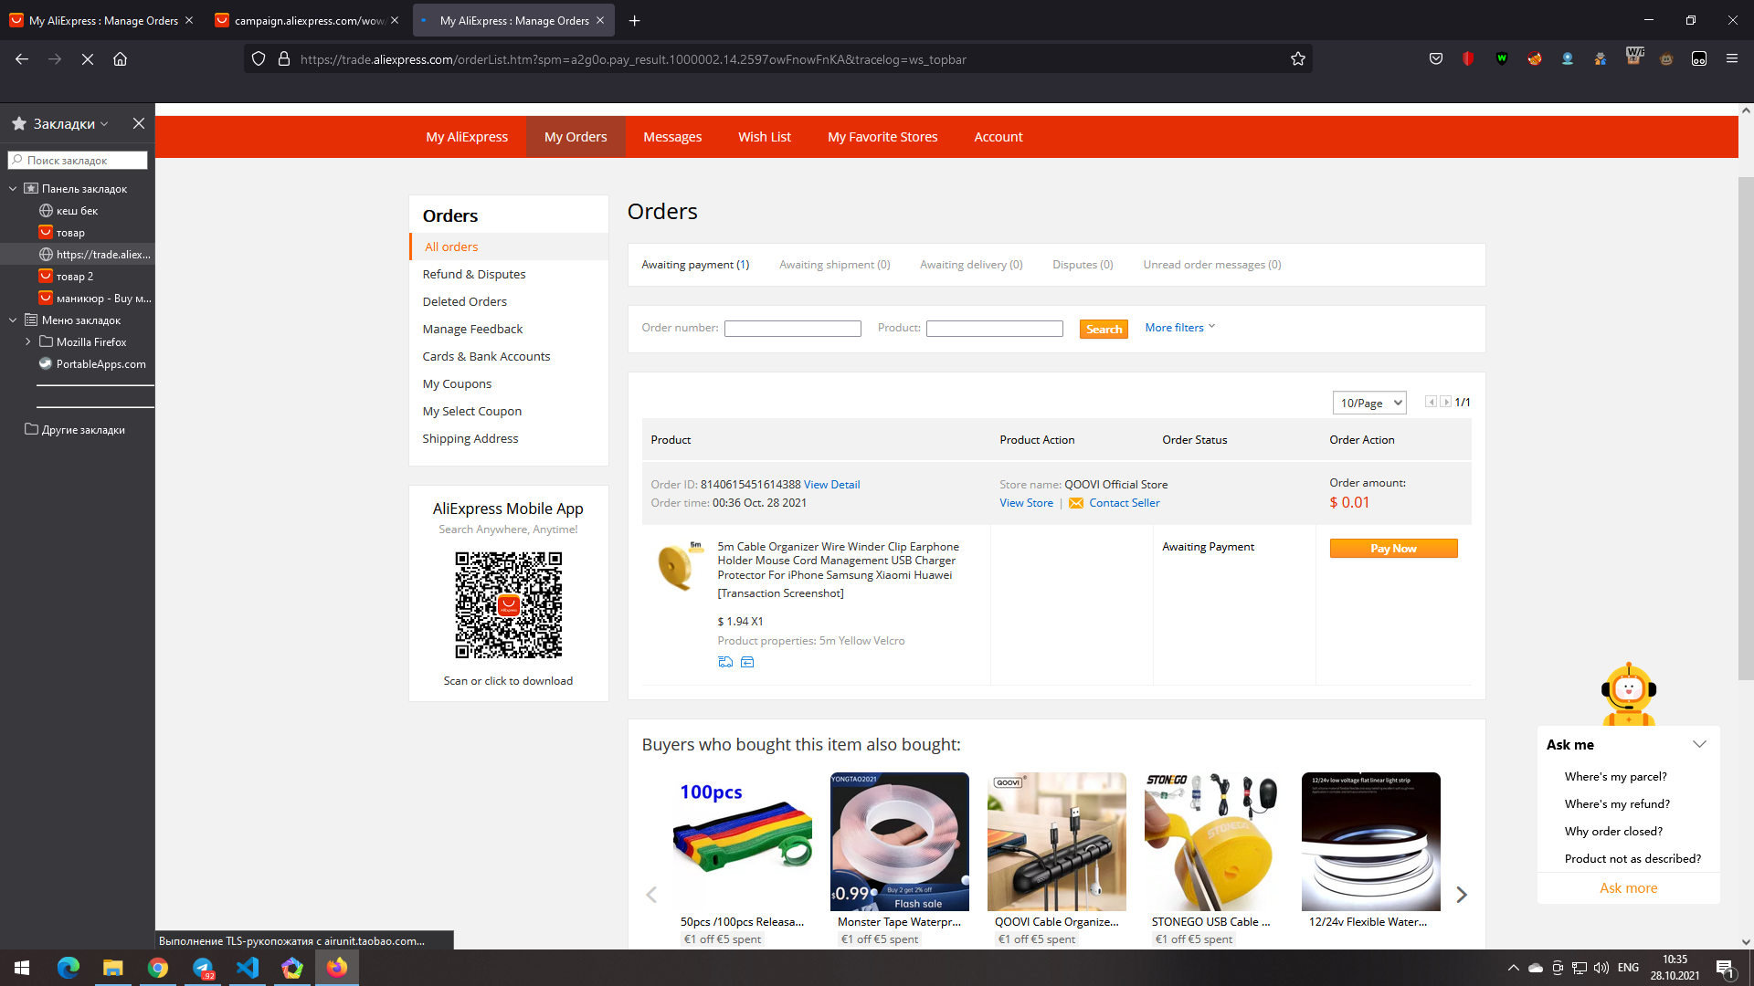
Task: Open Visual Studio Code from the taskbar
Action: point(248,968)
